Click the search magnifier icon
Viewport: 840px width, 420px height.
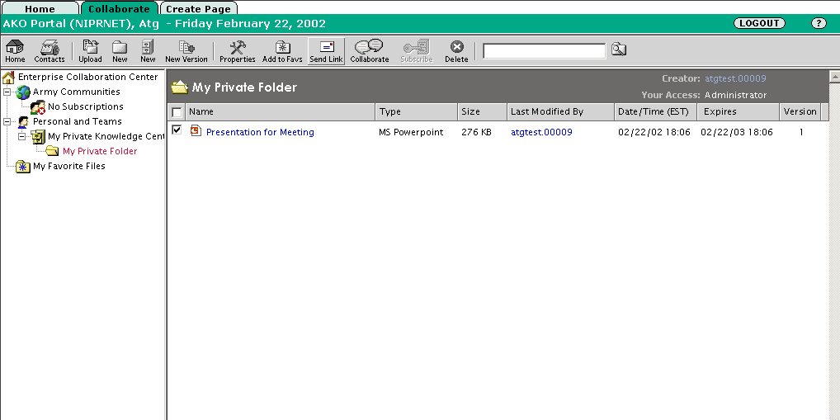click(x=618, y=50)
